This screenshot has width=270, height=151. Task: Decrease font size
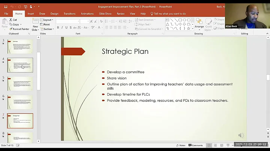pos(96,21)
